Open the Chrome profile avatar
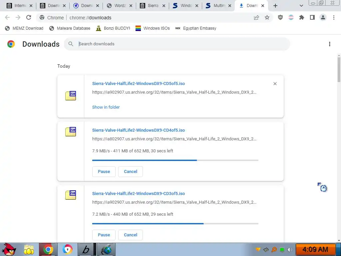The image size is (341, 256). (323, 17)
